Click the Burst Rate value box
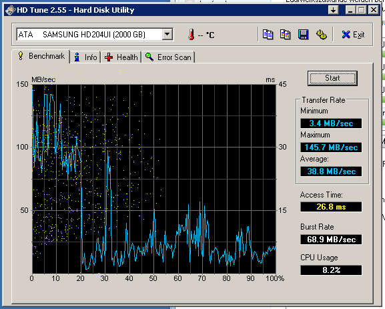385x309 pixels. (x=331, y=239)
